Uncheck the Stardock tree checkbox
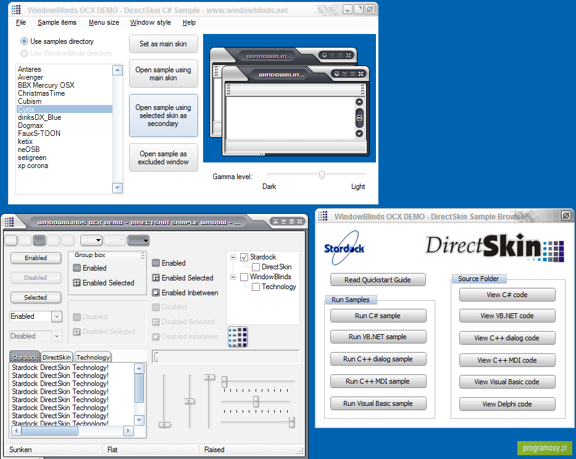The width and height of the screenshot is (576, 459). 244,257
